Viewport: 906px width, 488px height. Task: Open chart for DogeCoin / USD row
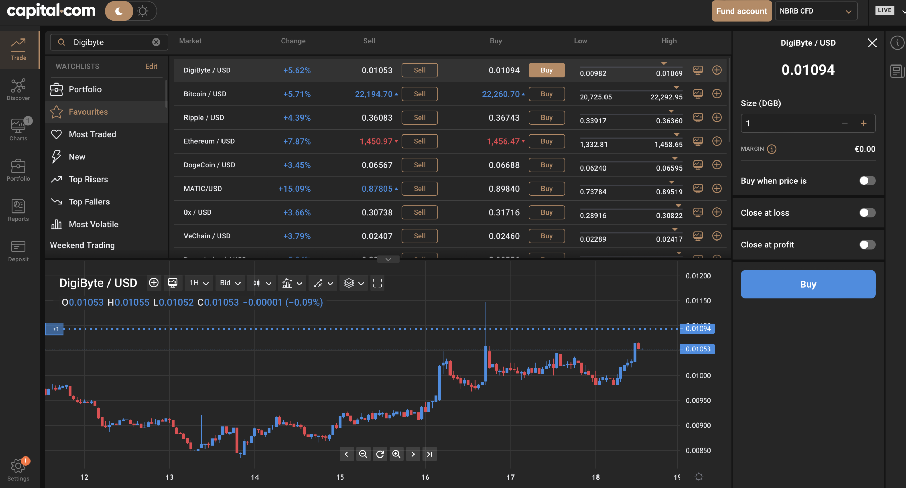coord(698,165)
